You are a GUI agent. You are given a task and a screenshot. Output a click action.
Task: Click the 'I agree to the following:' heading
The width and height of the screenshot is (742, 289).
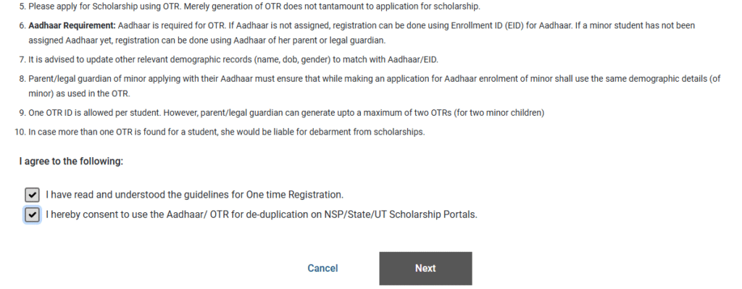[x=71, y=162]
